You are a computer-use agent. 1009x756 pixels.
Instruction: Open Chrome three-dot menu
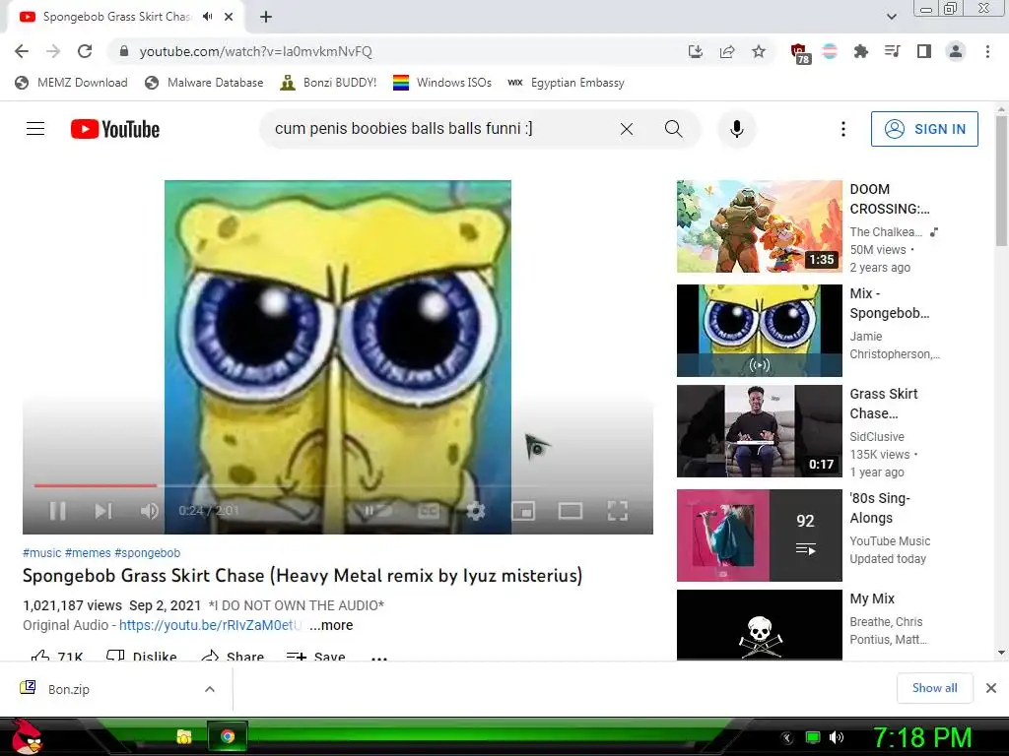click(x=987, y=51)
